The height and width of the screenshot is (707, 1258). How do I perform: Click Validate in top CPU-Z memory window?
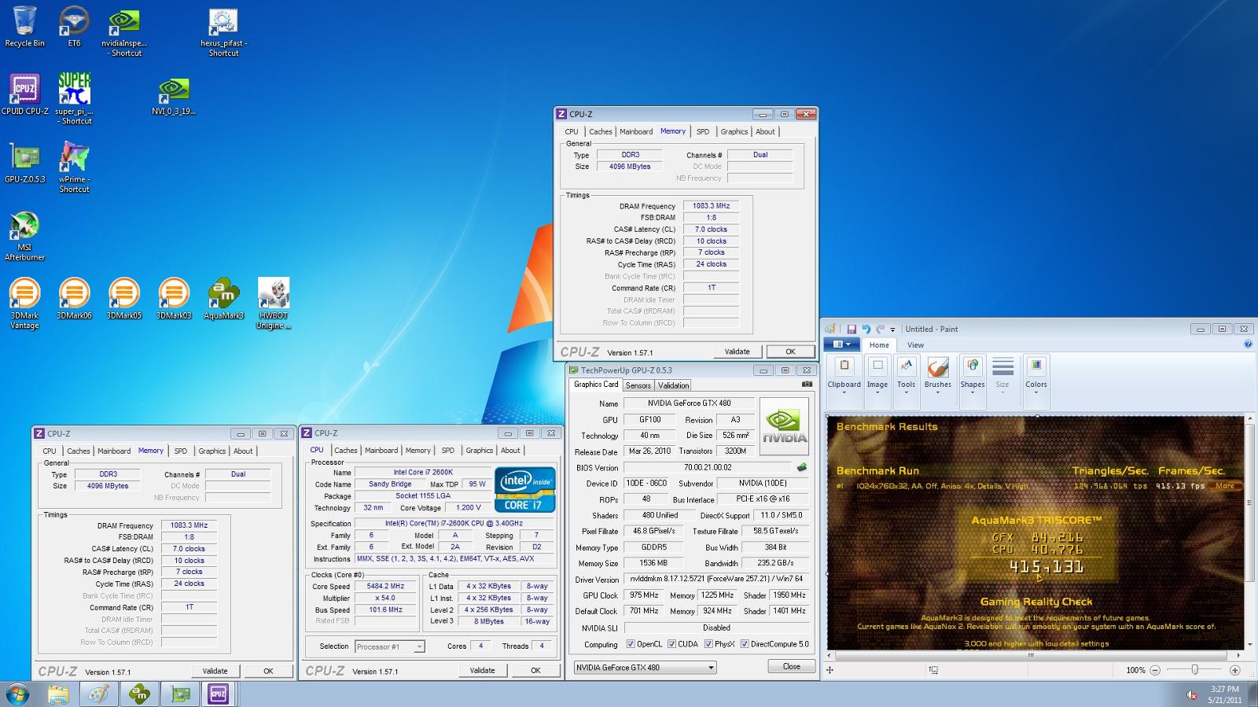click(x=737, y=352)
